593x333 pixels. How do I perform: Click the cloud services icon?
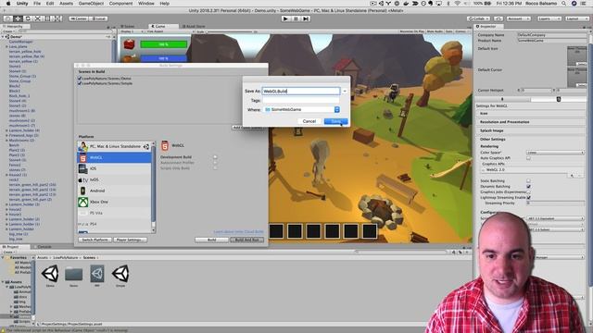[x=498, y=18]
